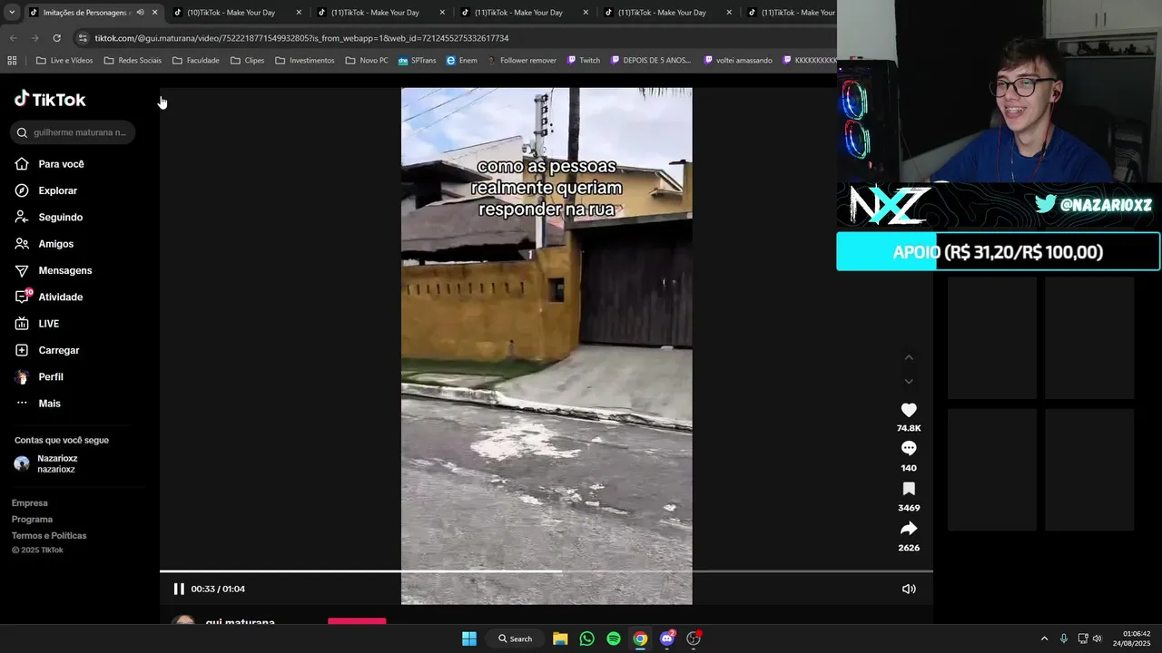
Task: Expand Termos e Políticas footer section
Action: point(49,536)
